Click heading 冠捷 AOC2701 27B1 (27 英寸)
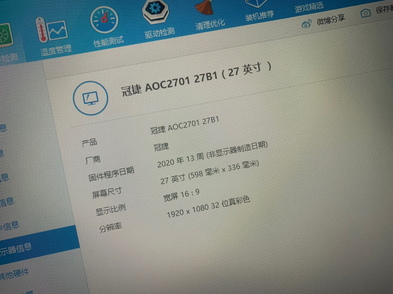 coord(196,79)
